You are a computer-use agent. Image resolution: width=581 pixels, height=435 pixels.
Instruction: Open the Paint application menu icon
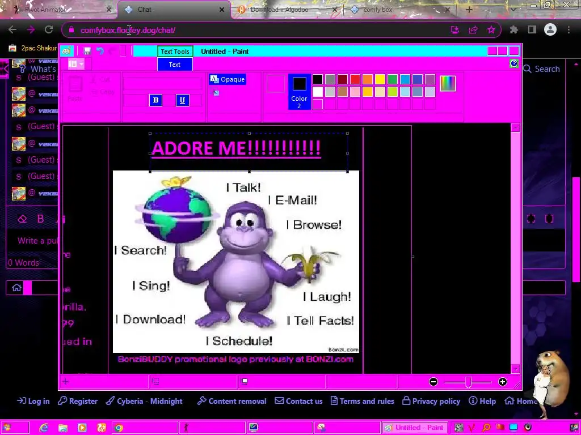click(66, 51)
